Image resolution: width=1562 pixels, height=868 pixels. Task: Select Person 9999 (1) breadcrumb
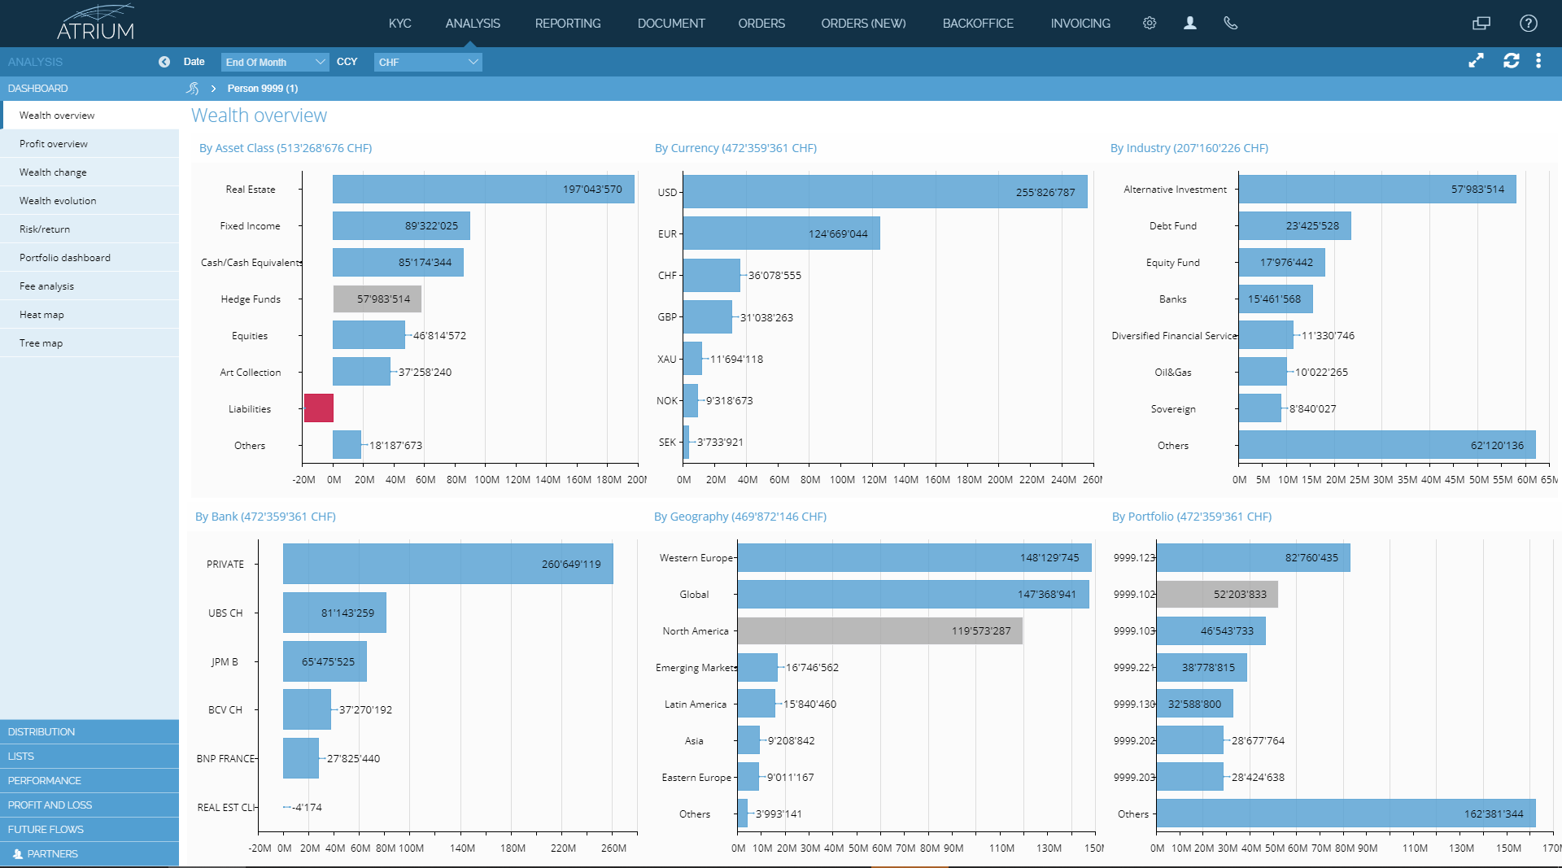262,88
